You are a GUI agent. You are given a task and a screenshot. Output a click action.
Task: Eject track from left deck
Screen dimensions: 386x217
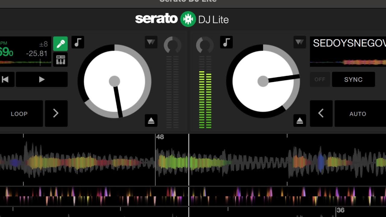coord(151,121)
